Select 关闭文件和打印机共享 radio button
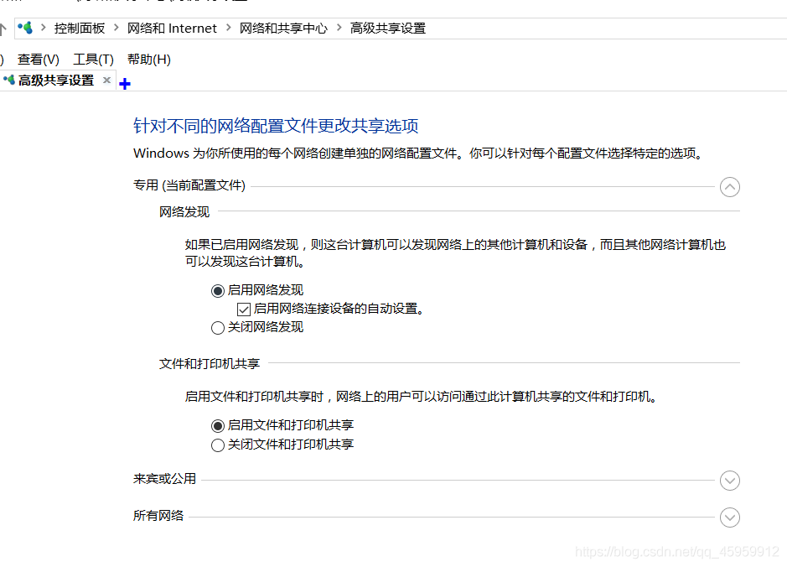 click(x=217, y=445)
